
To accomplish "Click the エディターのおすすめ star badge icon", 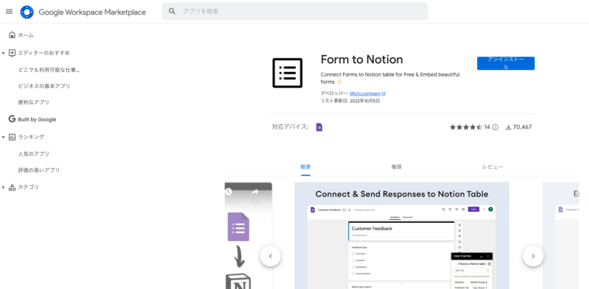I will point(12,53).
